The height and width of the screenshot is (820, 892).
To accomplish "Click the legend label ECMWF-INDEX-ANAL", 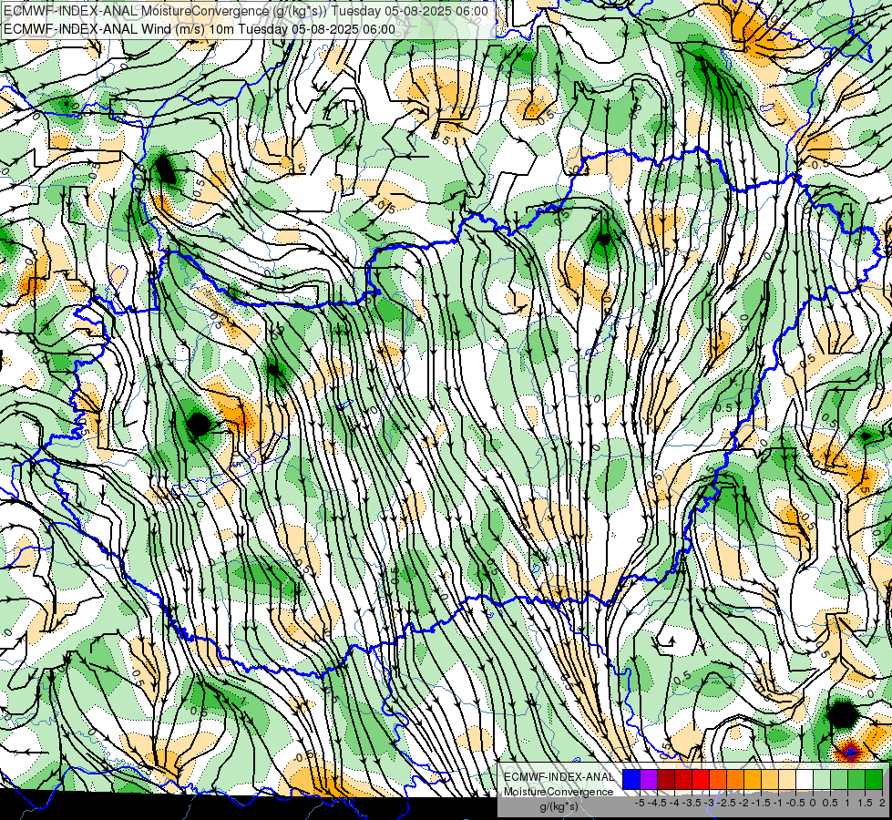I will (559, 777).
